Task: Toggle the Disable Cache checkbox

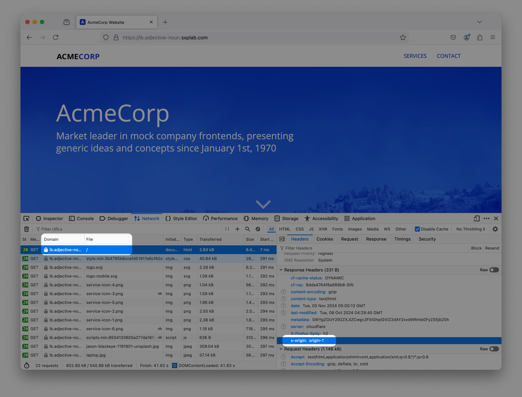Action: (x=417, y=229)
